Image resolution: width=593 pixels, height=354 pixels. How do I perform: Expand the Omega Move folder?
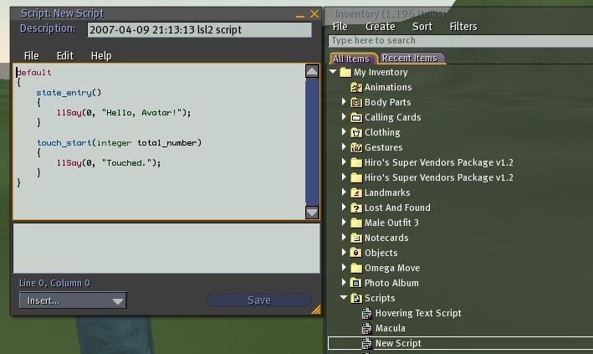pyautogui.click(x=344, y=267)
